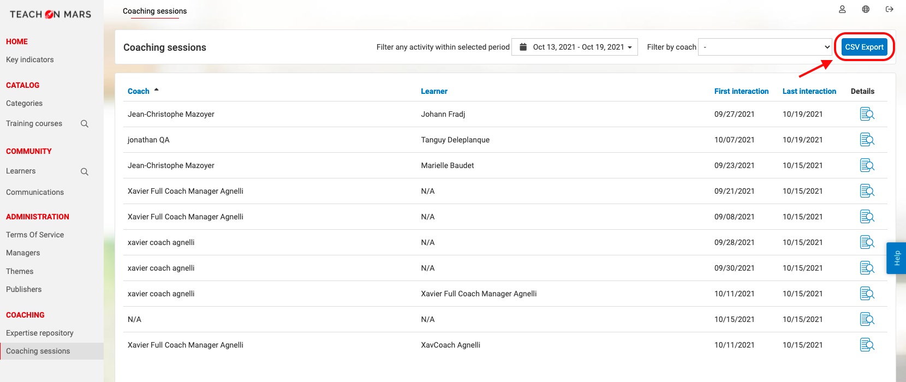Viewport: 906px width, 382px height.
Task: Click the 09/23/2021 first interaction date
Action: point(735,165)
